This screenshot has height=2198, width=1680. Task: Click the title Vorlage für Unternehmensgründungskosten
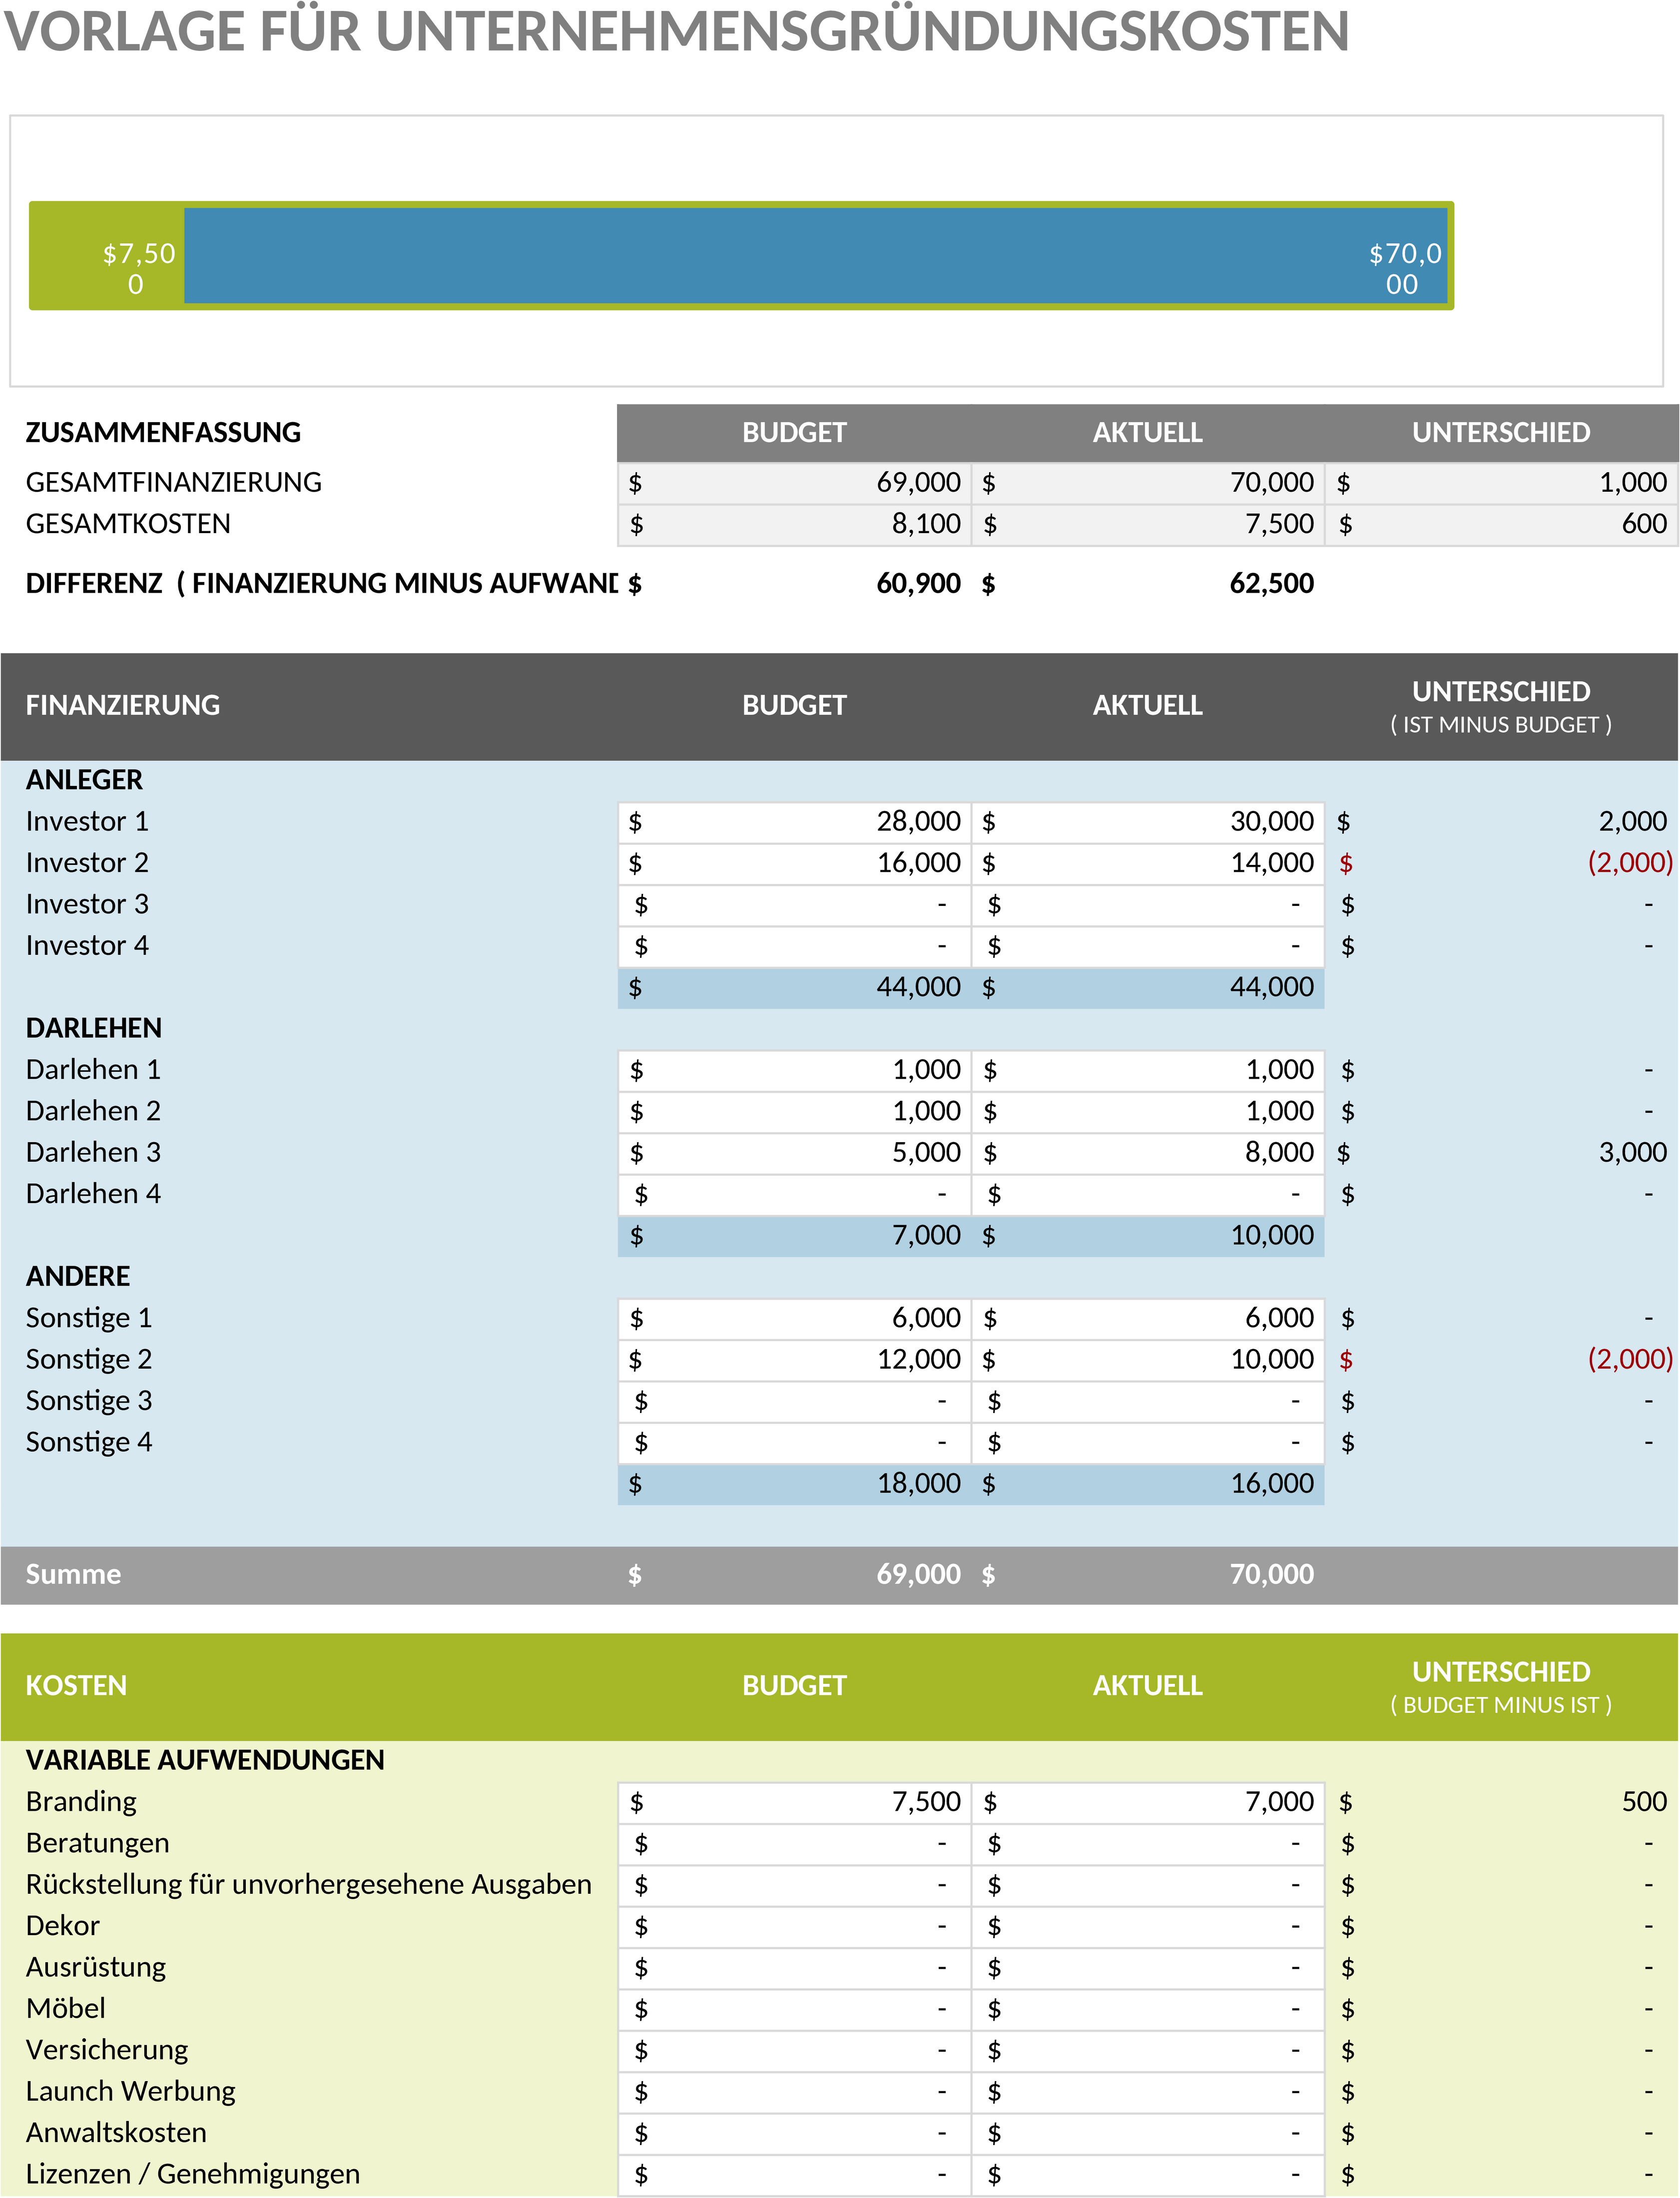point(677,31)
